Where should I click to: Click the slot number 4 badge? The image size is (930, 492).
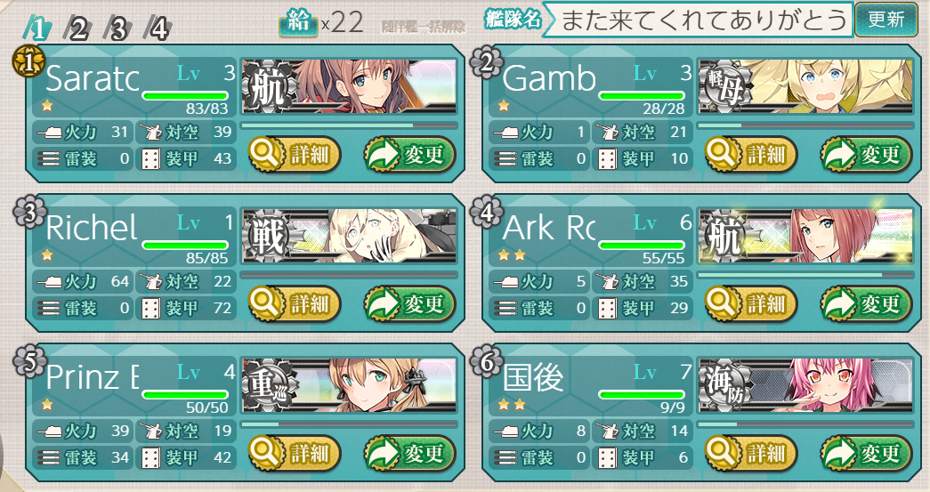click(x=486, y=213)
